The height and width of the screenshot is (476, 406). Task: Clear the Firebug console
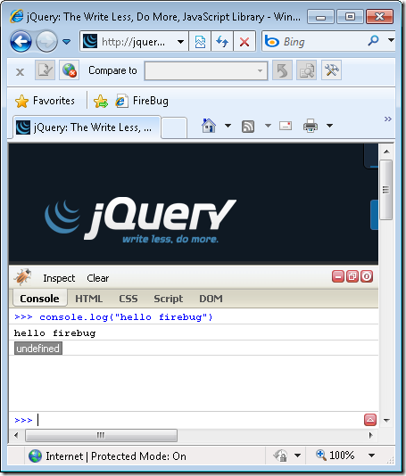(98, 278)
